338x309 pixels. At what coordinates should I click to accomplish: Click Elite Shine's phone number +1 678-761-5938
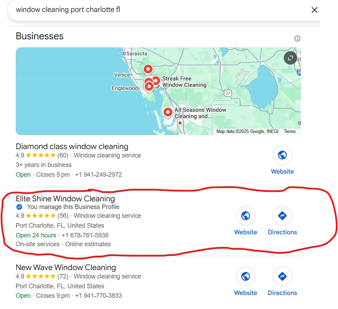[x=85, y=235]
